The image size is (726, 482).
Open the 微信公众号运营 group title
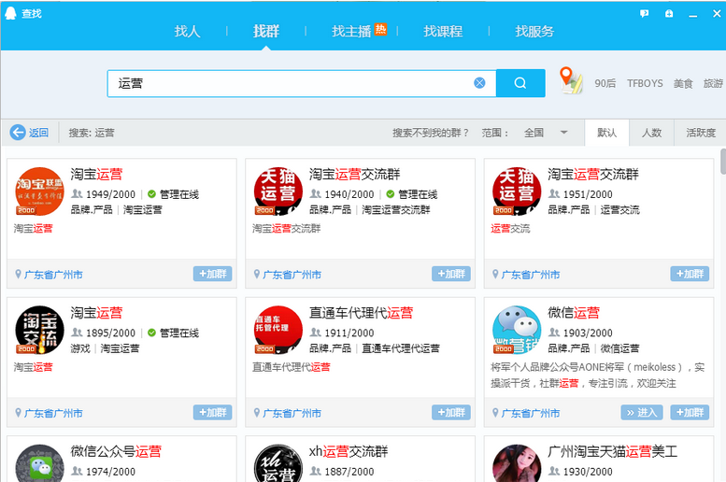(x=116, y=451)
